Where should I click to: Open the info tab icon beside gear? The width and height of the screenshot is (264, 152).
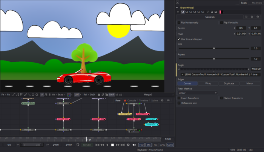(258, 17)
